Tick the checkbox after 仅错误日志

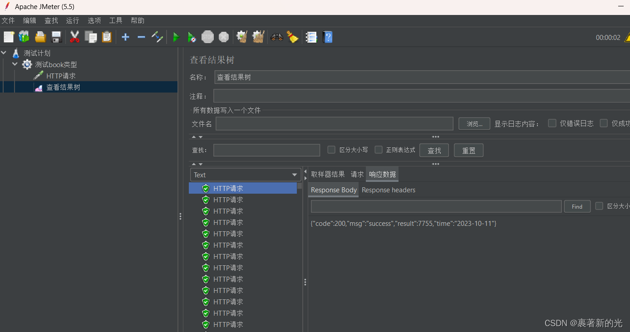pyautogui.click(x=604, y=123)
